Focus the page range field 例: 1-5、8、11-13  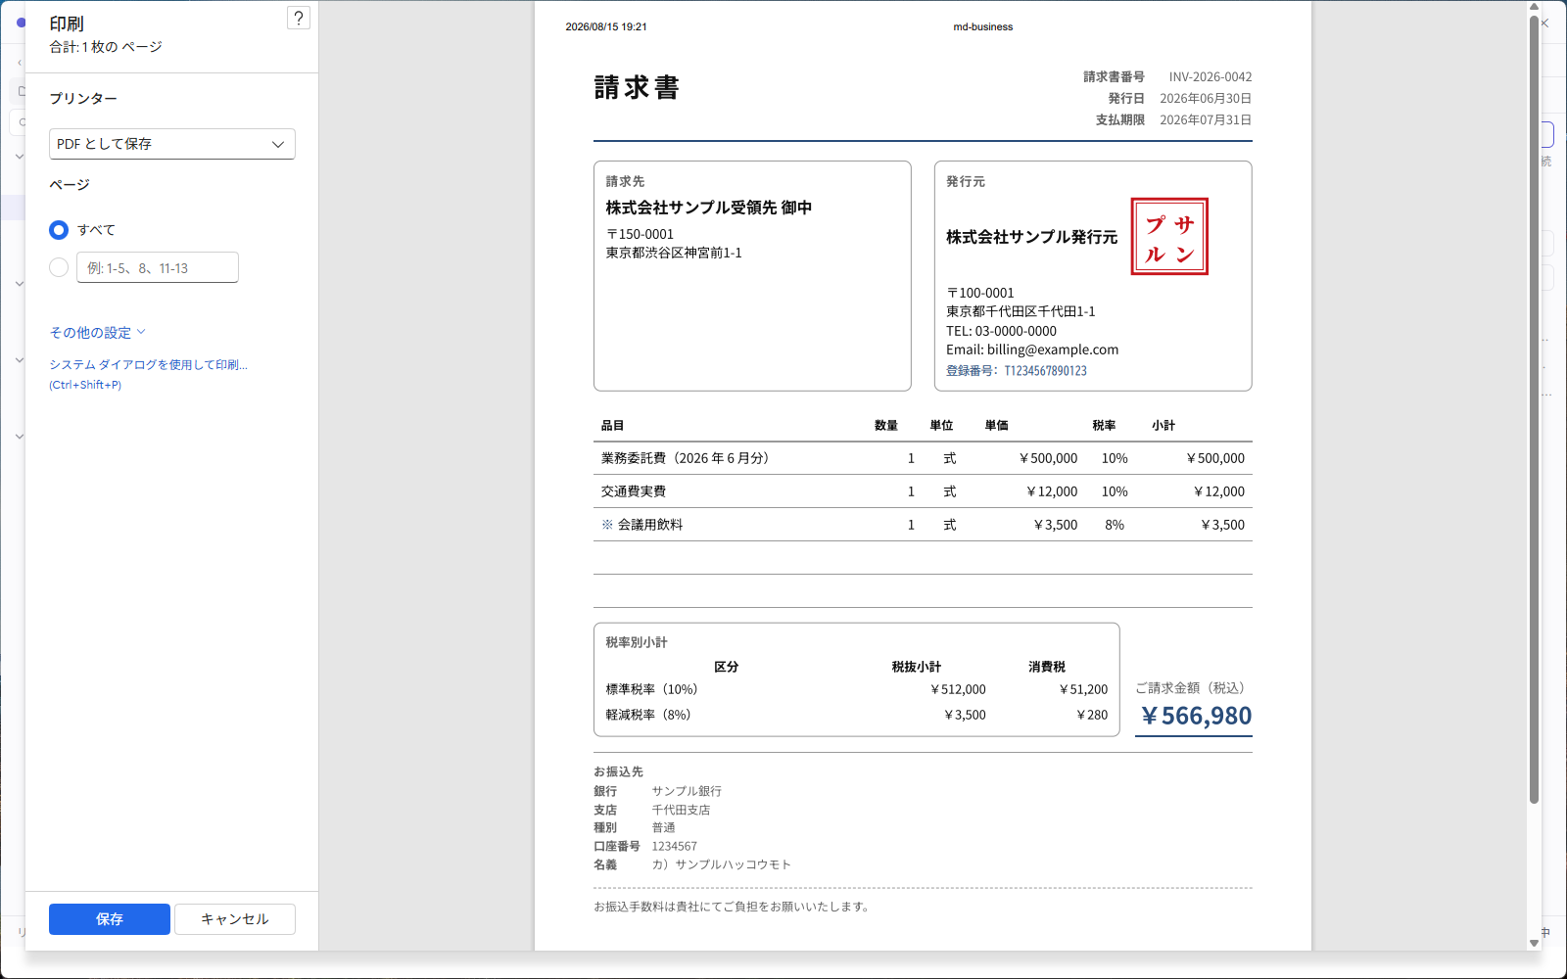point(158,267)
